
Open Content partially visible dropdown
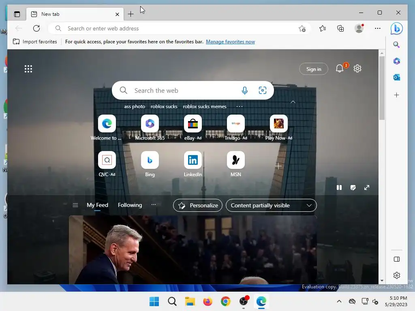(271, 205)
